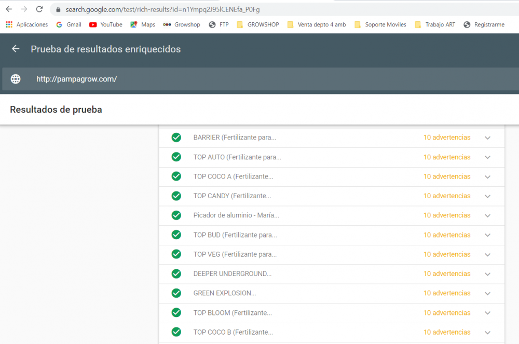Click the browser back arrow
The image size is (519, 344).
(9, 9)
